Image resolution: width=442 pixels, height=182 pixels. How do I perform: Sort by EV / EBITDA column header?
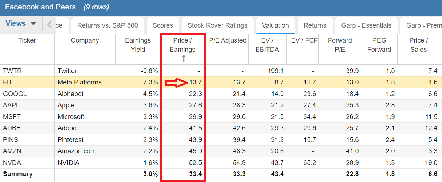coord(267,45)
